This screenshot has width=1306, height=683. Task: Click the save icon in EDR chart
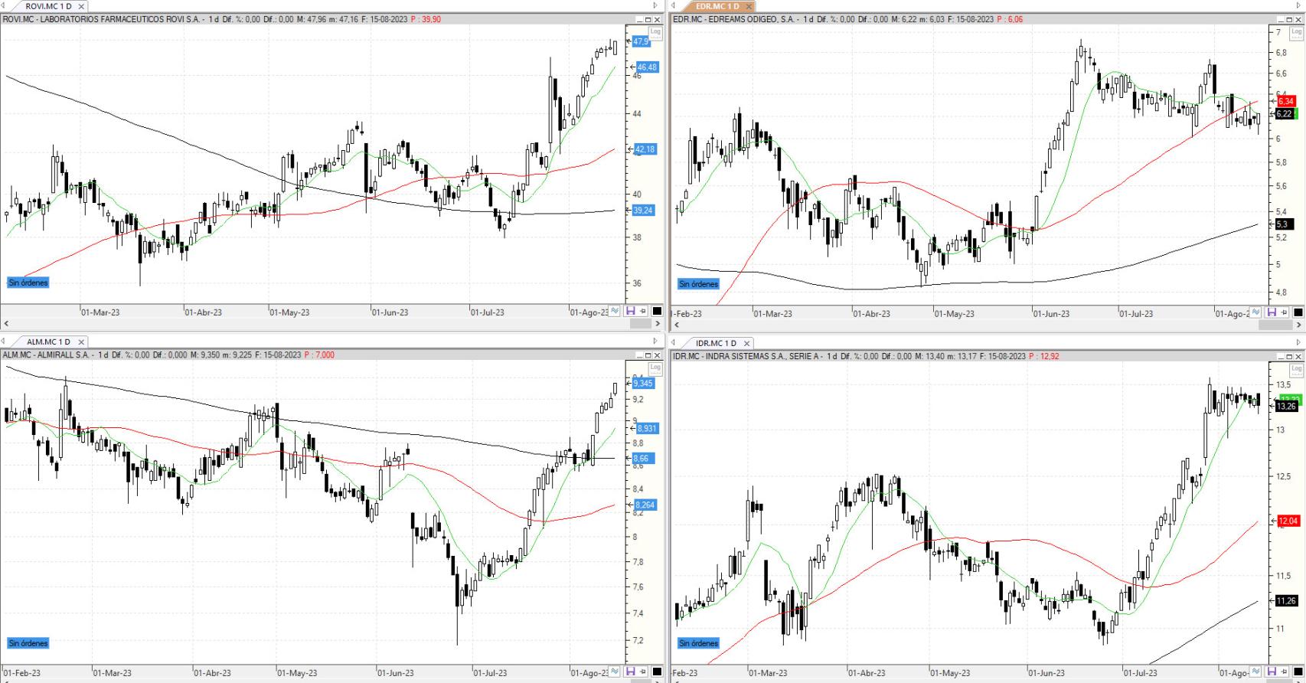click(1272, 312)
